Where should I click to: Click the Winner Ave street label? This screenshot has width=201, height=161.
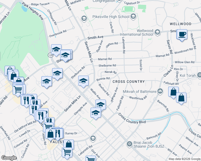tap(192, 142)
